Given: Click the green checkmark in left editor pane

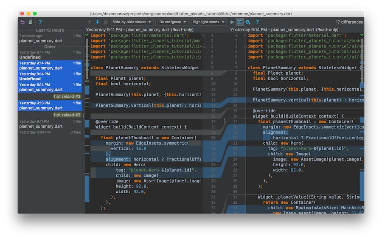Looking at the screenshot, I should pos(87,35).
